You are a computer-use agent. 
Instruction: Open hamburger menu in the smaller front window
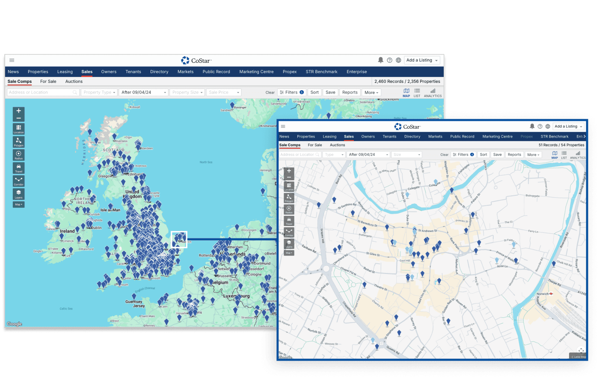[x=283, y=126]
